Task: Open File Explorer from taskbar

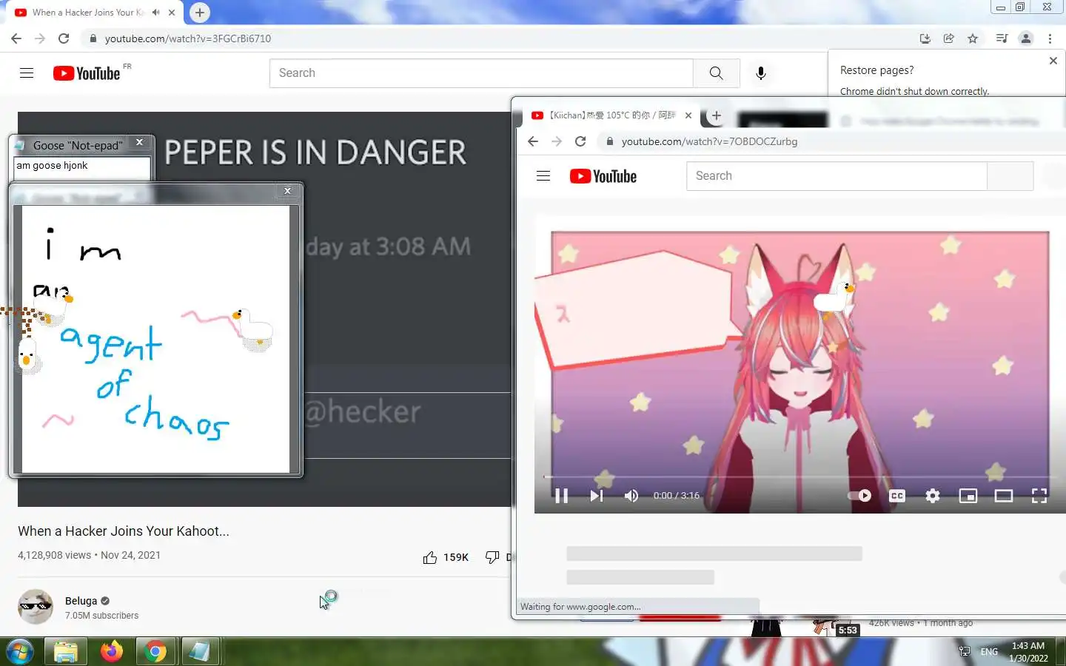Action: [x=65, y=652]
